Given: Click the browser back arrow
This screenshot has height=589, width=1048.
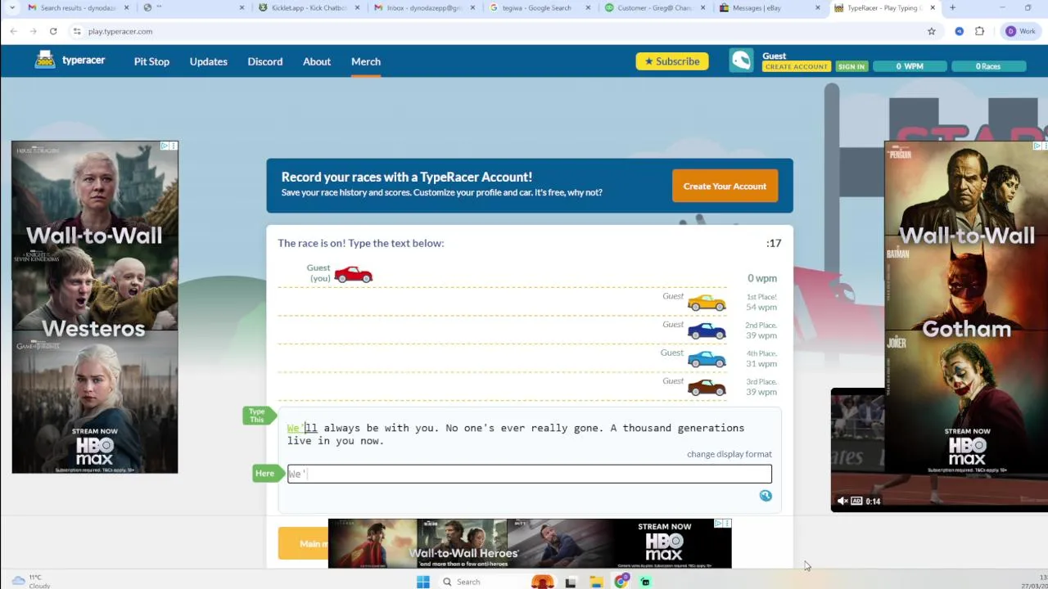Looking at the screenshot, I should point(14,31).
